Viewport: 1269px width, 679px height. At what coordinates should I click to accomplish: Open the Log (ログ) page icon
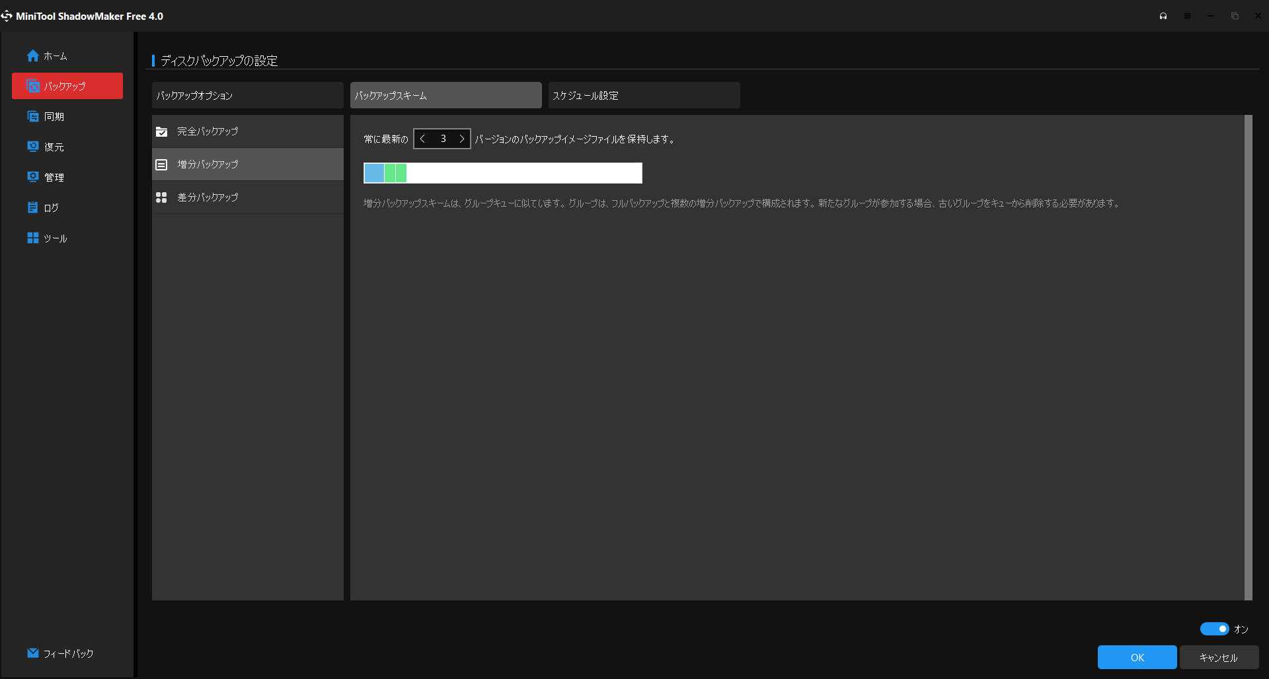(33, 207)
